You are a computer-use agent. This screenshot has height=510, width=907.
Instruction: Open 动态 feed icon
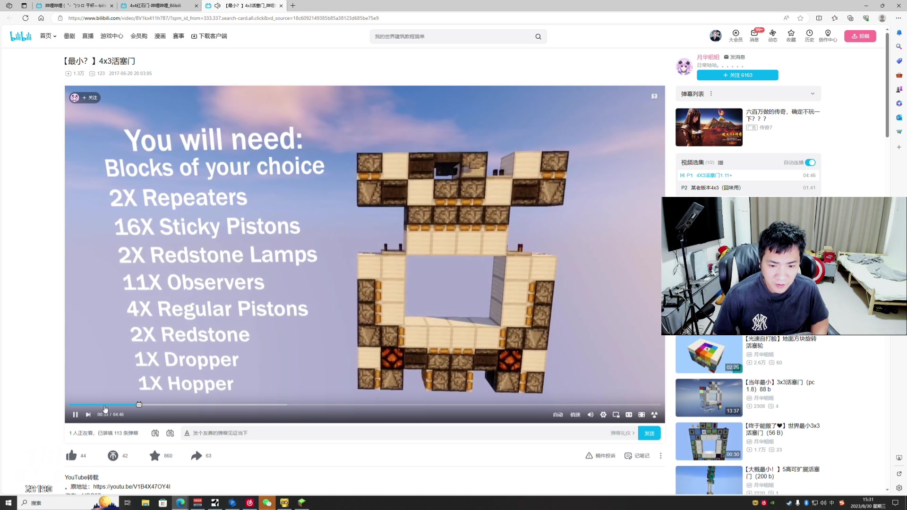(772, 35)
